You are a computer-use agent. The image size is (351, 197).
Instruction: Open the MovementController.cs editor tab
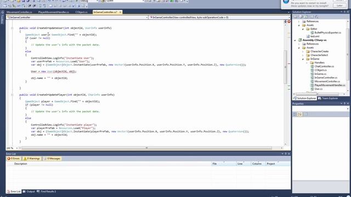point(19,12)
